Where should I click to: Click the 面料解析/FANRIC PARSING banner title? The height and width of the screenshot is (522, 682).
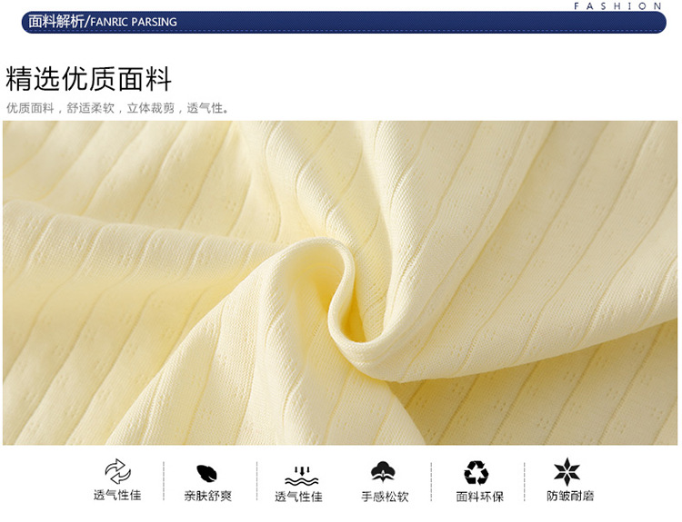(x=103, y=21)
